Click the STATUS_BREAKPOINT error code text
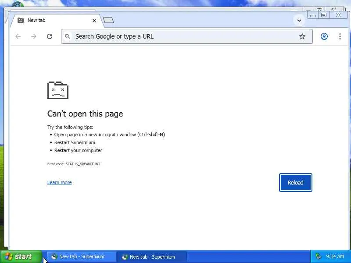This screenshot has height=263, width=351. (83, 164)
